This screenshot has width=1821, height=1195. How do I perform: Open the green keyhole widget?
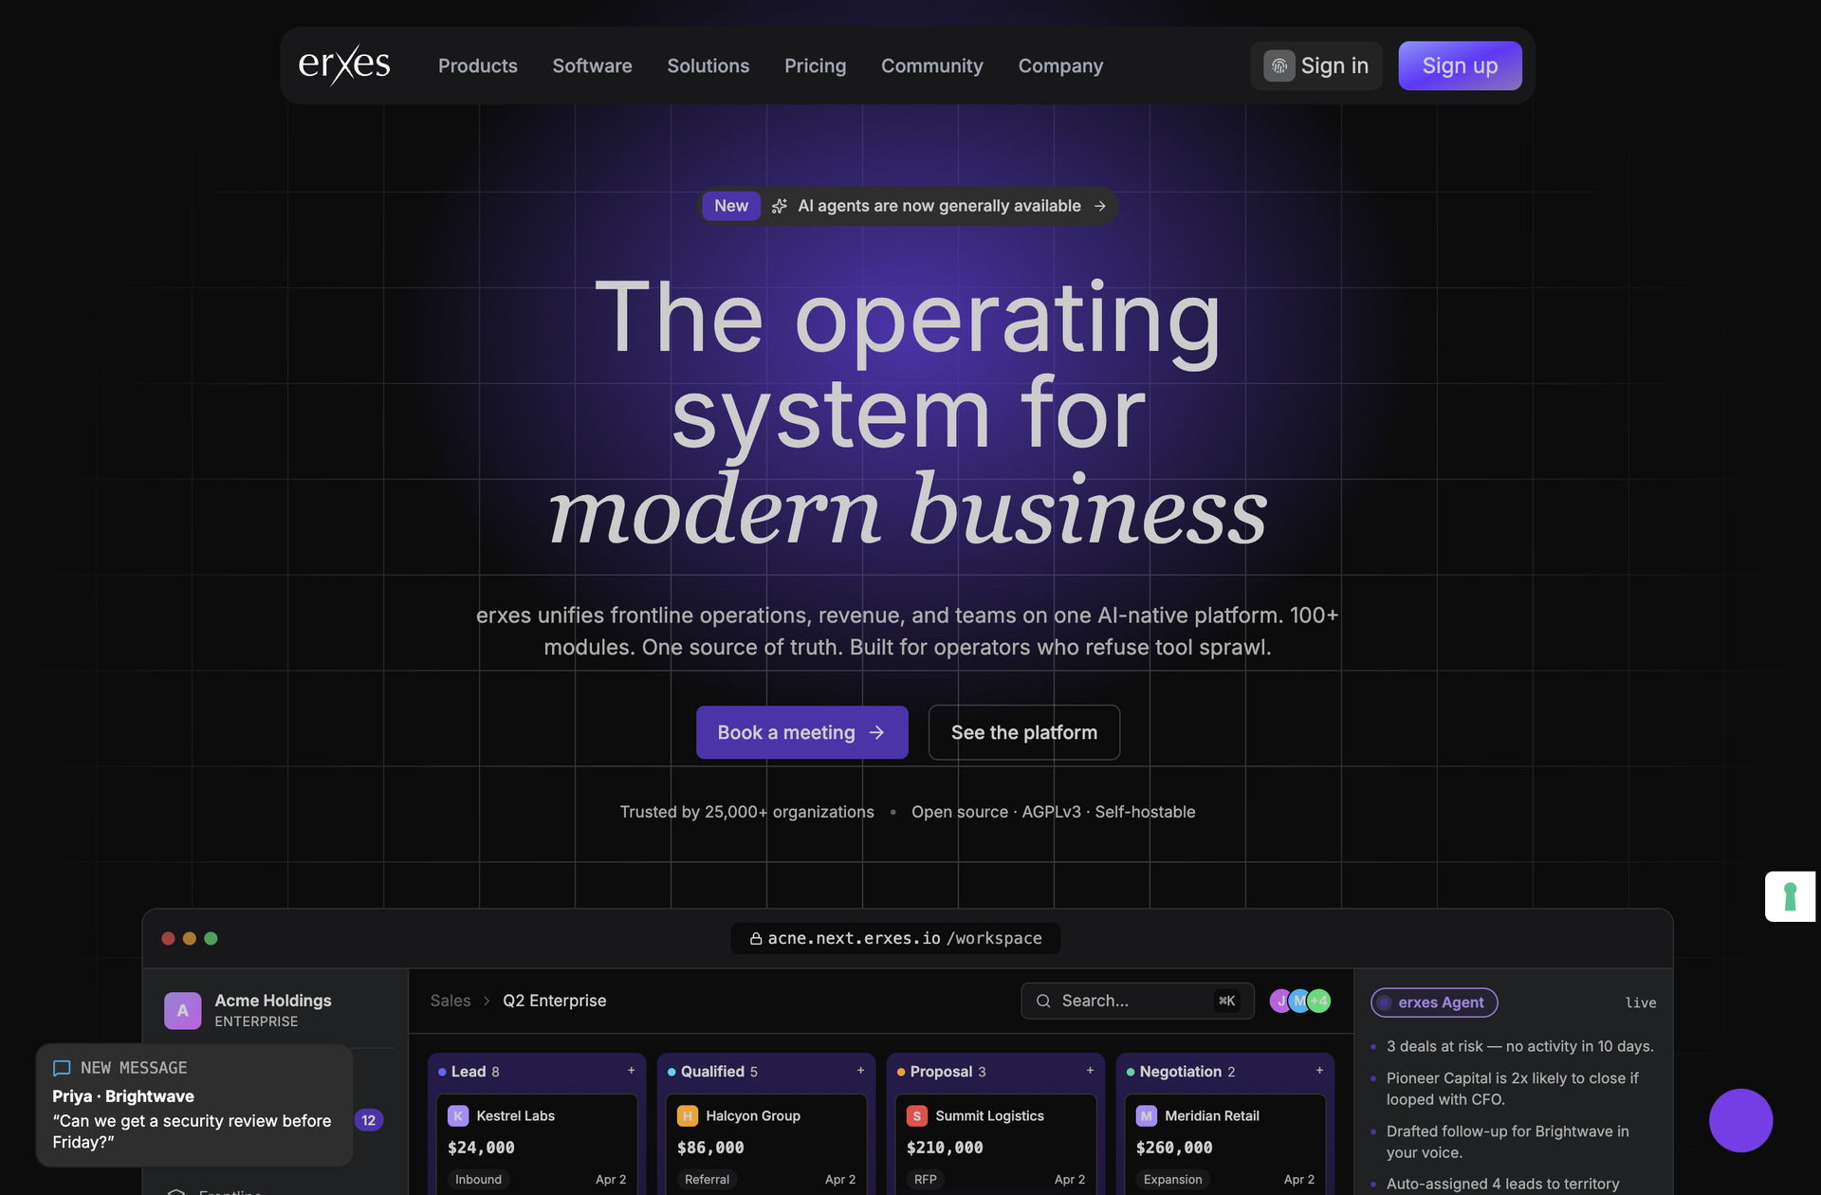point(1790,896)
